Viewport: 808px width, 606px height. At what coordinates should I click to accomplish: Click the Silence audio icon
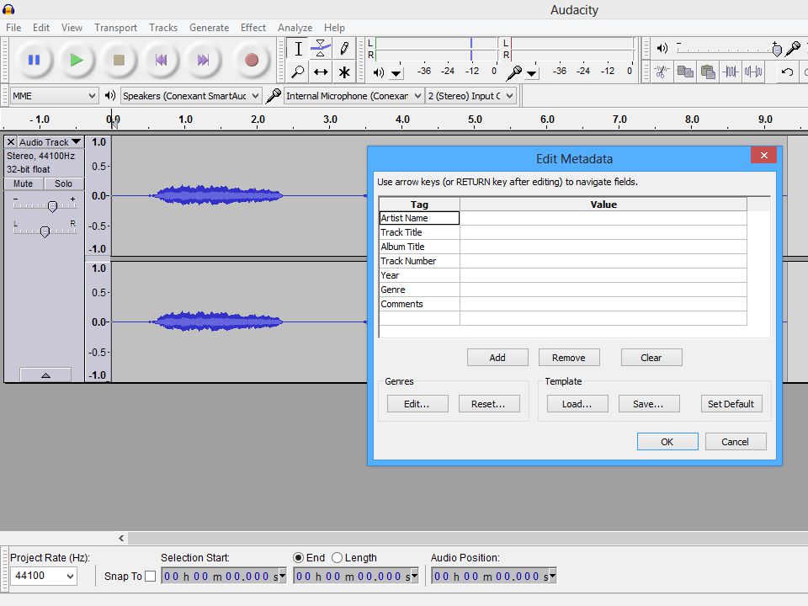pos(753,72)
